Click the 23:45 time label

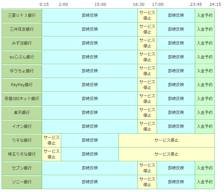(x=196, y=5)
